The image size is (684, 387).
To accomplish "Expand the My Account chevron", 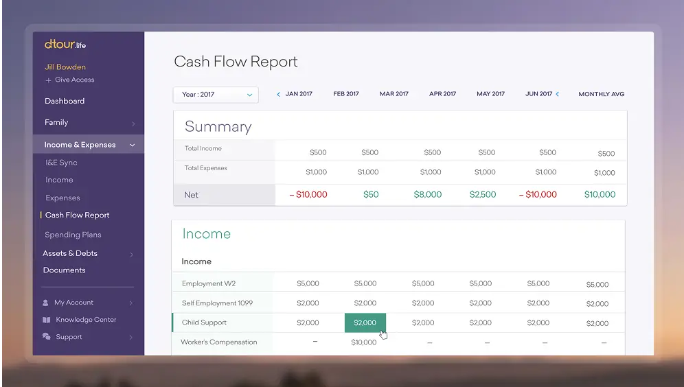I will 131,303.
